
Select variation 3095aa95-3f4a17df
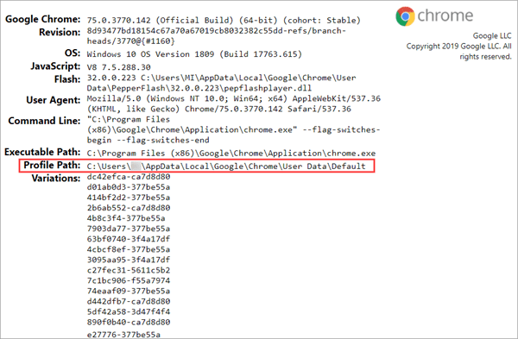click(x=129, y=260)
